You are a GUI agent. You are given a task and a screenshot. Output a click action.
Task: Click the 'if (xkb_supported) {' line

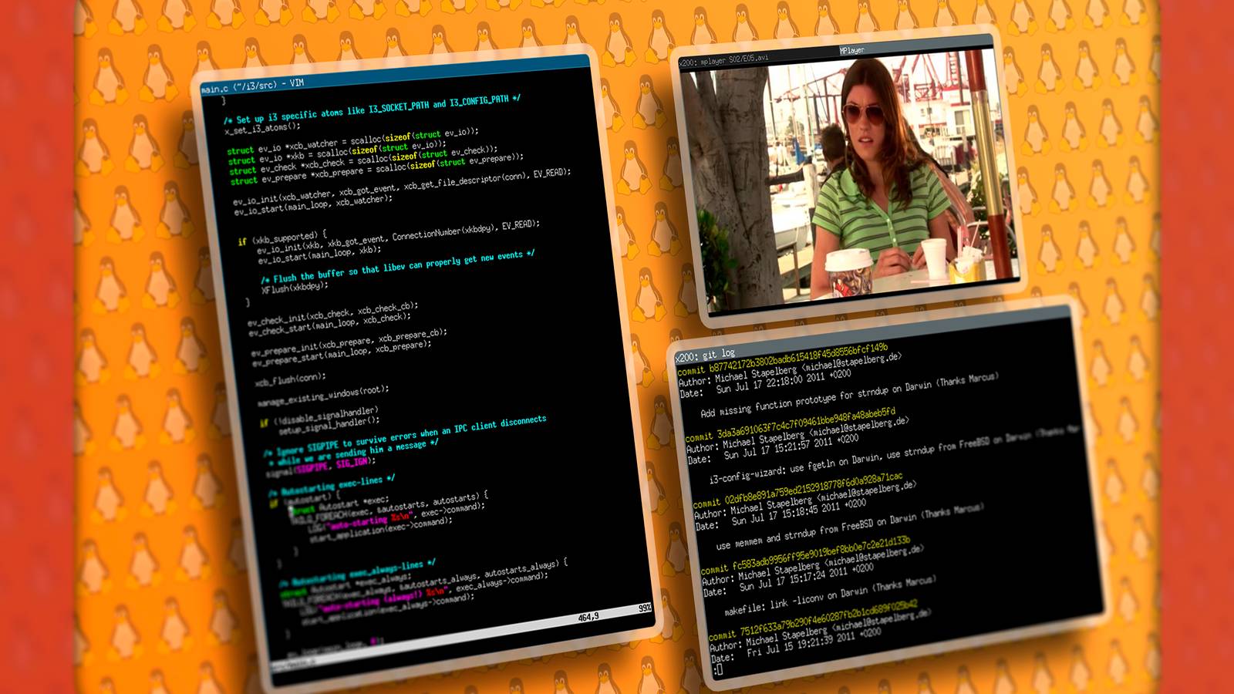[x=282, y=238]
